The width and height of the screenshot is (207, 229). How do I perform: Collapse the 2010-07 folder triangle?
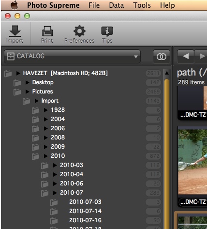(55, 193)
